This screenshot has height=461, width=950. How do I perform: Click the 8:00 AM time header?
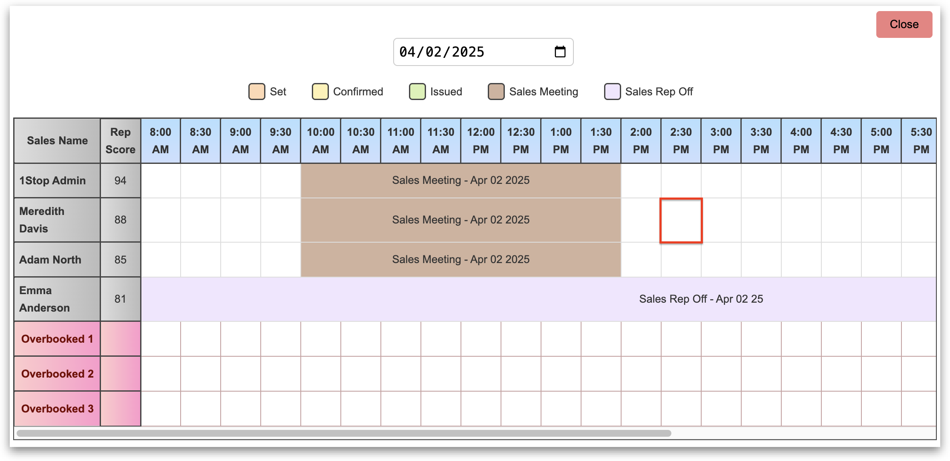point(161,141)
